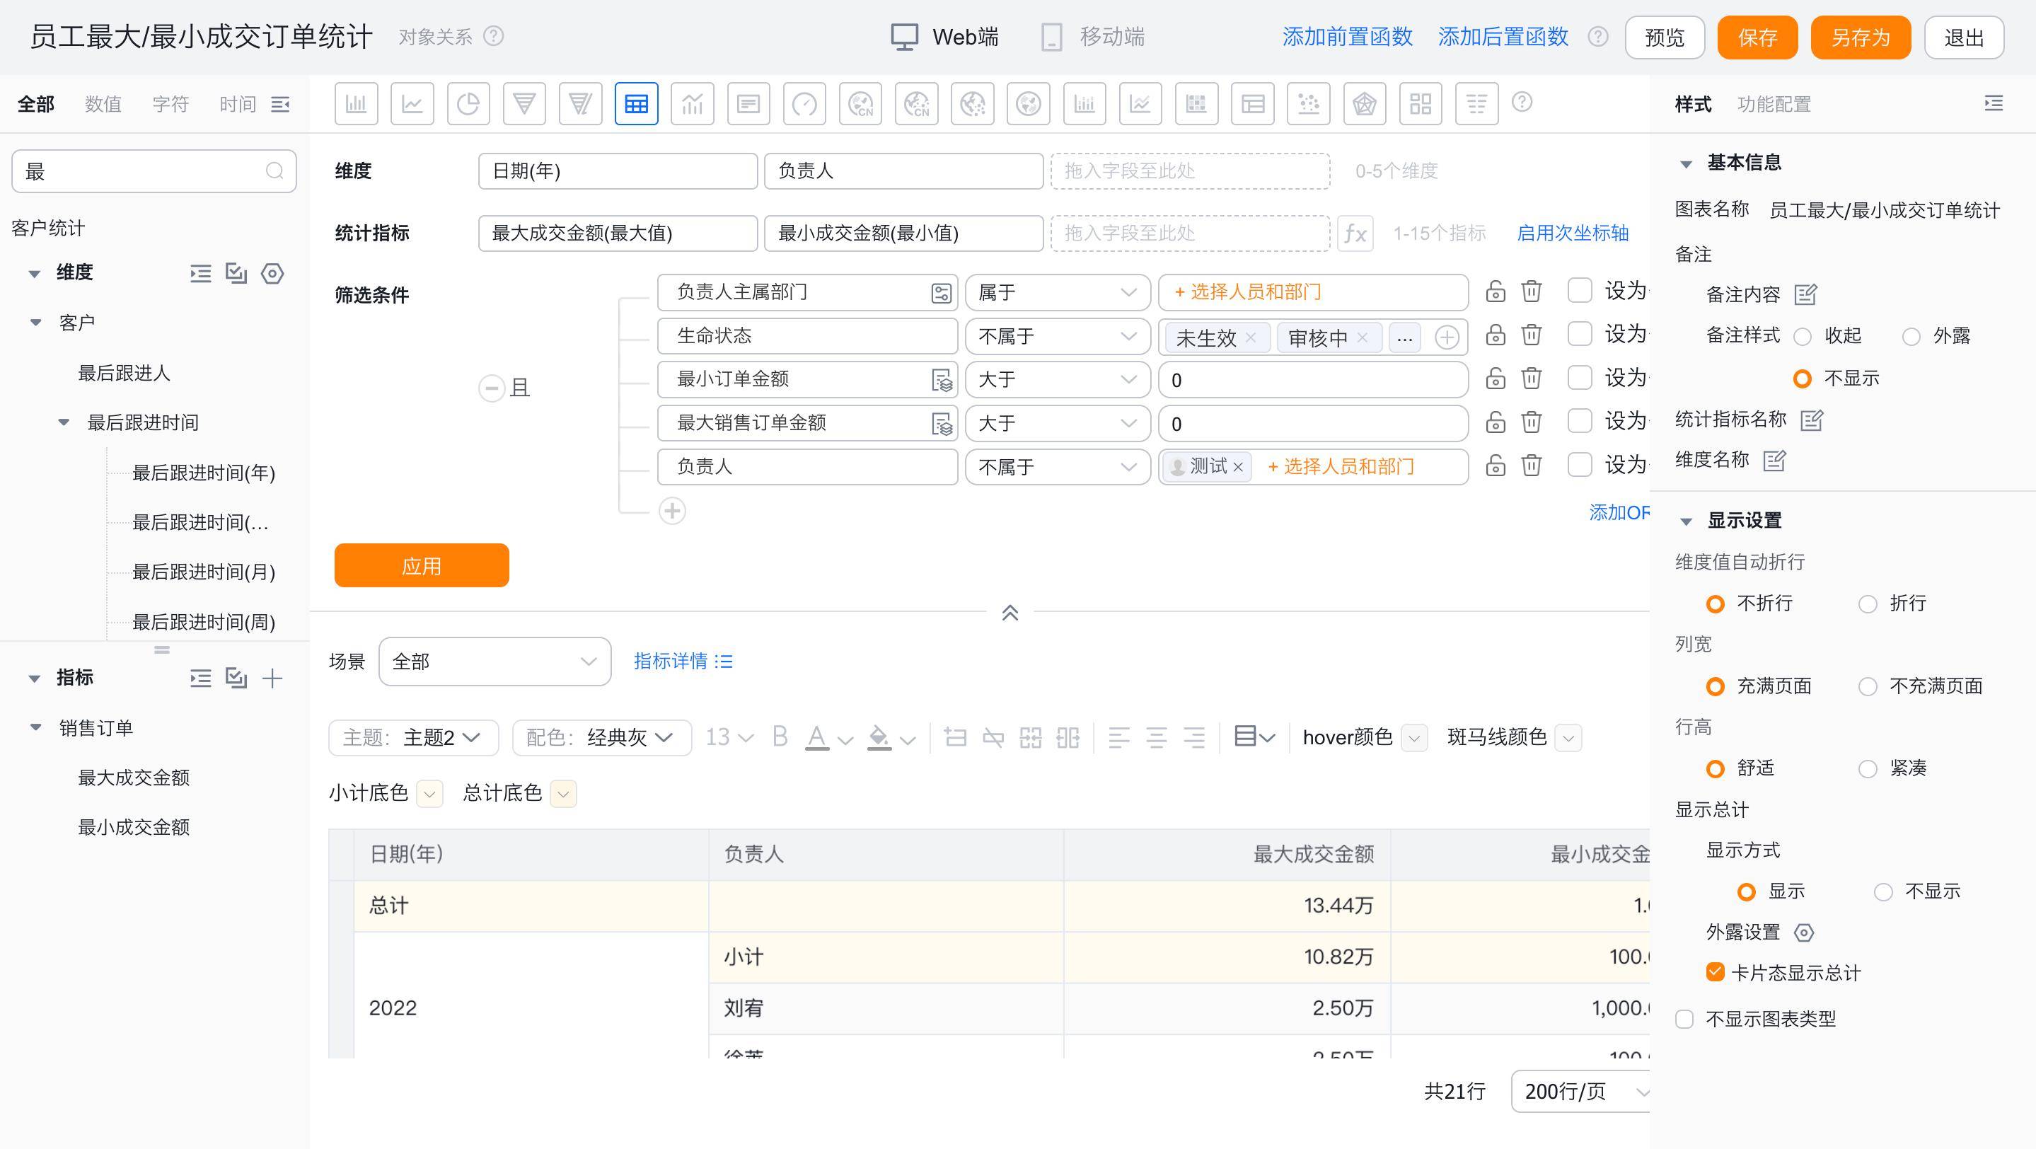This screenshot has height=1149, width=2036.
Task: Edit 备注内容 with the pencil icon
Action: point(1805,295)
